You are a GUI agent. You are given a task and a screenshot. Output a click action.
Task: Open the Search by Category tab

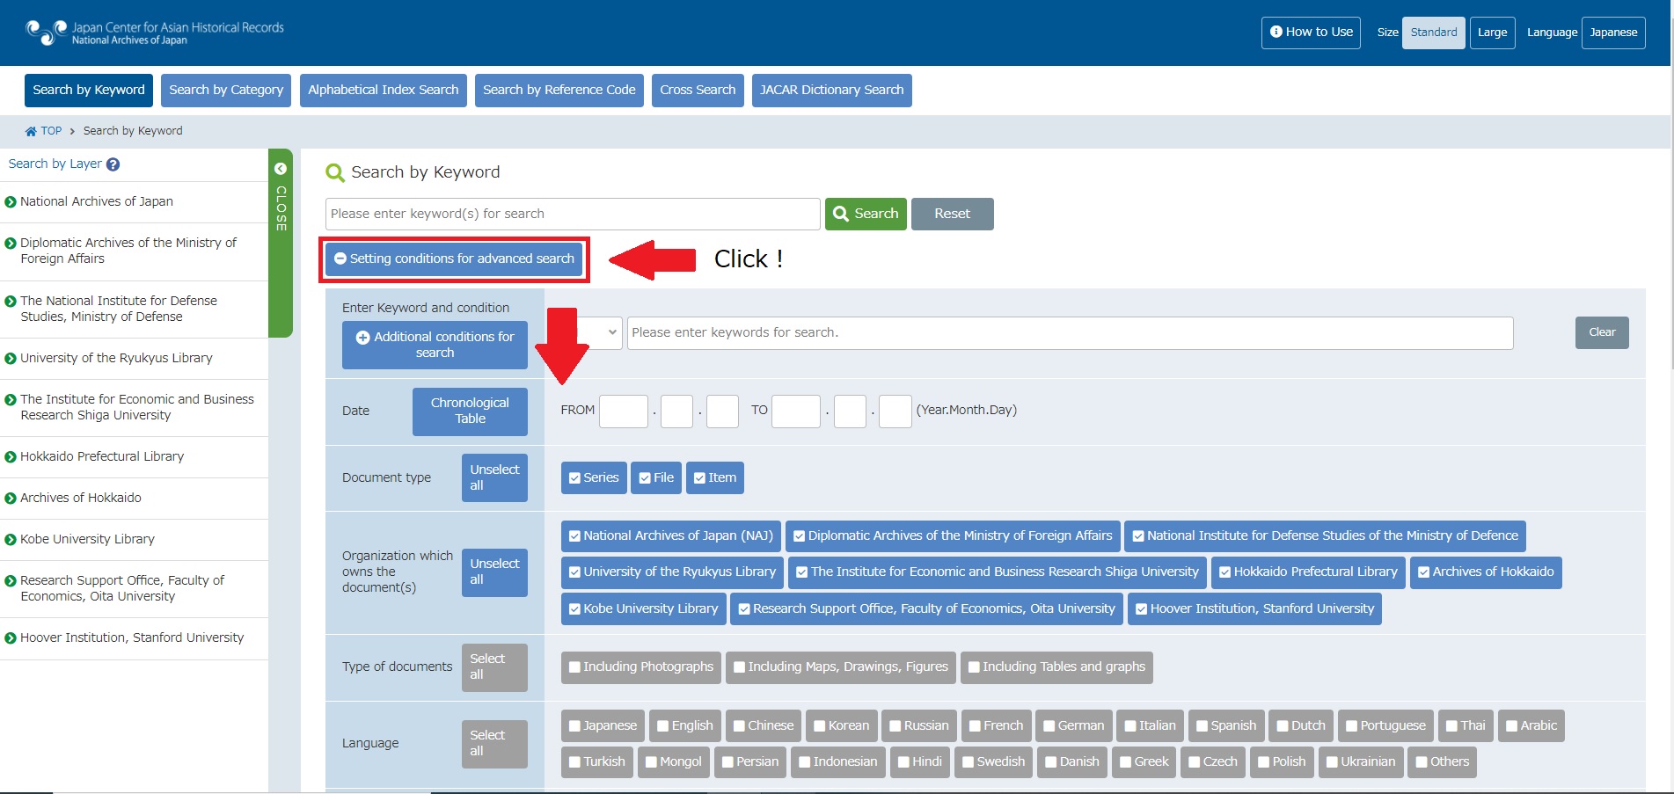click(226, 91)
